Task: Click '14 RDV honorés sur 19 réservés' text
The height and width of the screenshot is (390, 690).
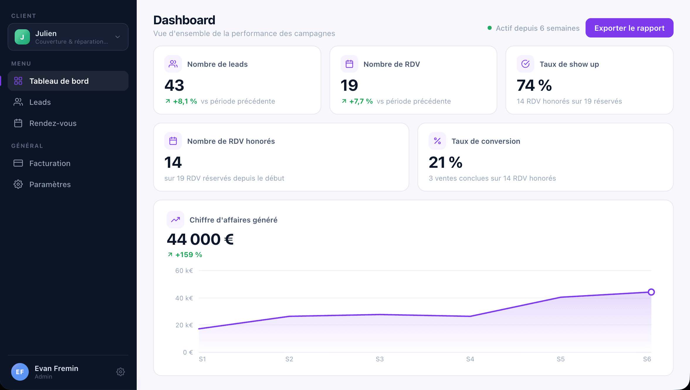Action: [569, 101]
